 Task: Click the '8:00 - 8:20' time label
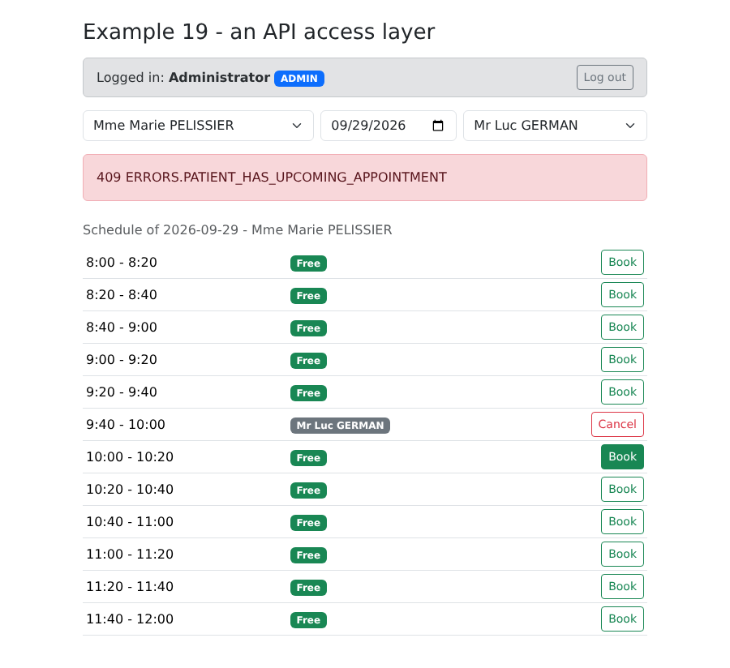click(x=122, y=263)
